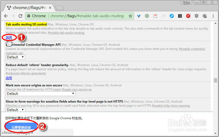Bookmark this page with the star
The width and height of the screenshot is (219, 137).
130,16
